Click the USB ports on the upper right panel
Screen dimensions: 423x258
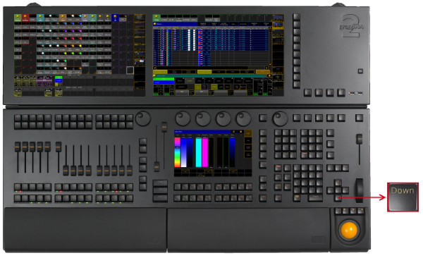point(355,93)
